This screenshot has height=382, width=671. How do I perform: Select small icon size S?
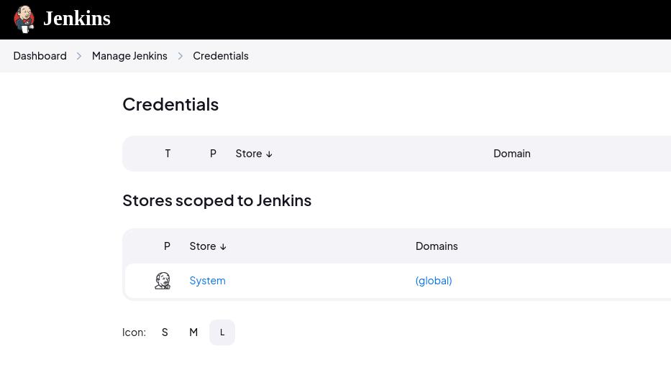point(165,332)
